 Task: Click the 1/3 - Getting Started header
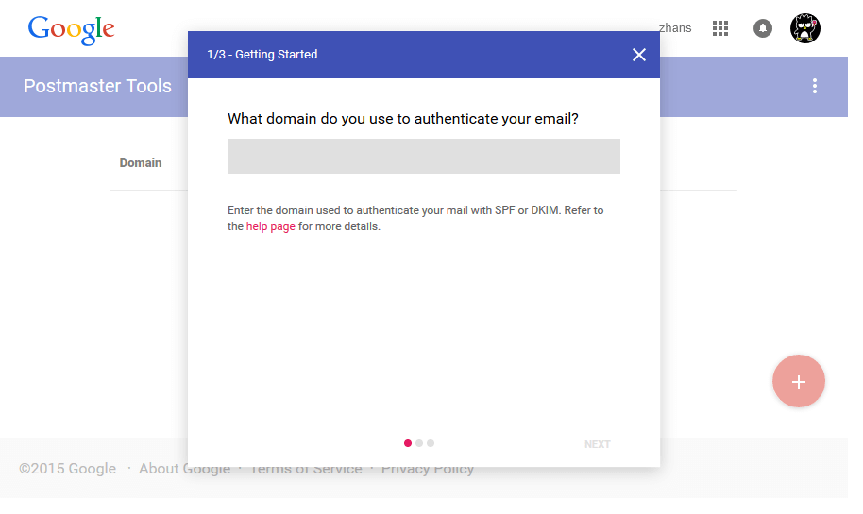(262, 55)
